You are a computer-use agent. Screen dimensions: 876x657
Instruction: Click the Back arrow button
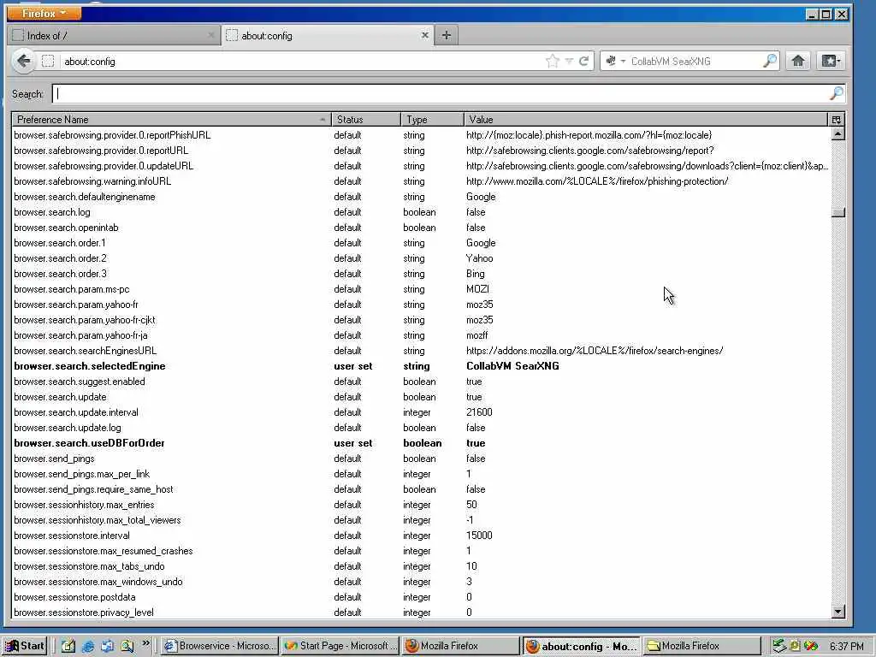tap(23, 61)
